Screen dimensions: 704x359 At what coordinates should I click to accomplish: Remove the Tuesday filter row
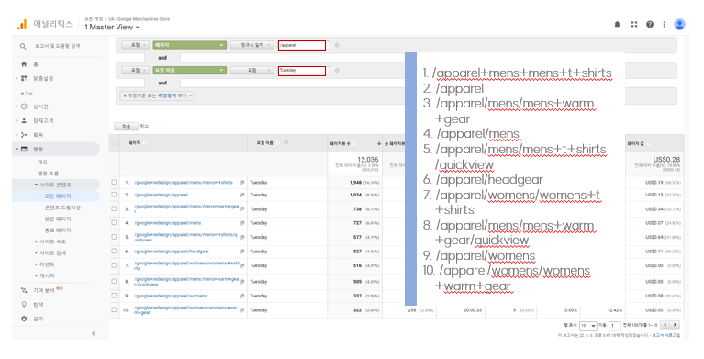[337, 71]
